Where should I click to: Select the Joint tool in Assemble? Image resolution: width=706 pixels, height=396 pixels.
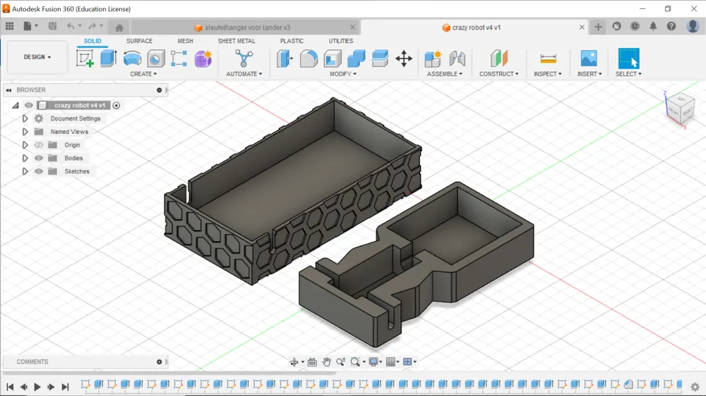pyautogui.click(x=457, y=58)
